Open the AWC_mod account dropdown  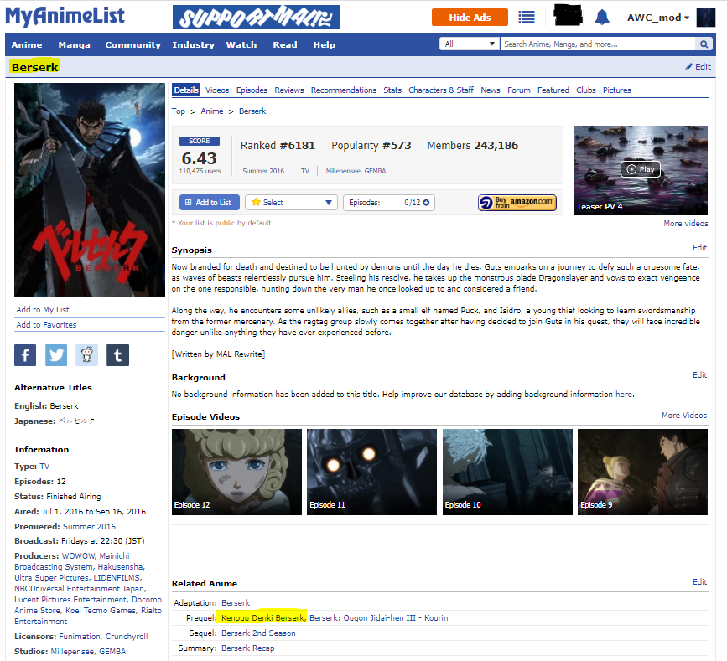coord(658,18)
